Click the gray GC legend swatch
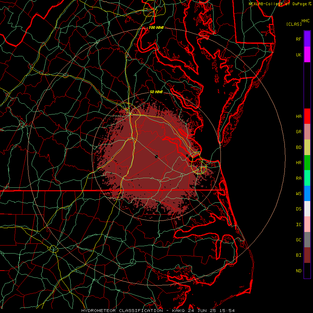Image resolution: width=313 pixels, height=313 pixels. tap(307, 240)
